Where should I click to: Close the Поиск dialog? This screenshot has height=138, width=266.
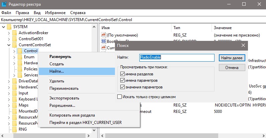(x=243, y=45)
